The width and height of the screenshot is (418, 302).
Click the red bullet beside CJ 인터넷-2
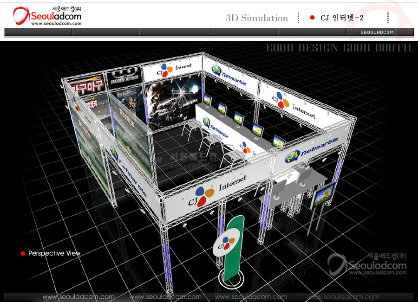tap(313, 18)
